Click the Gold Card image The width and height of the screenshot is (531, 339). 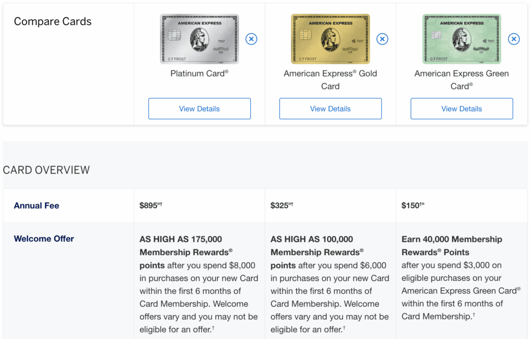pyautogui.click(x=330, y=39)
